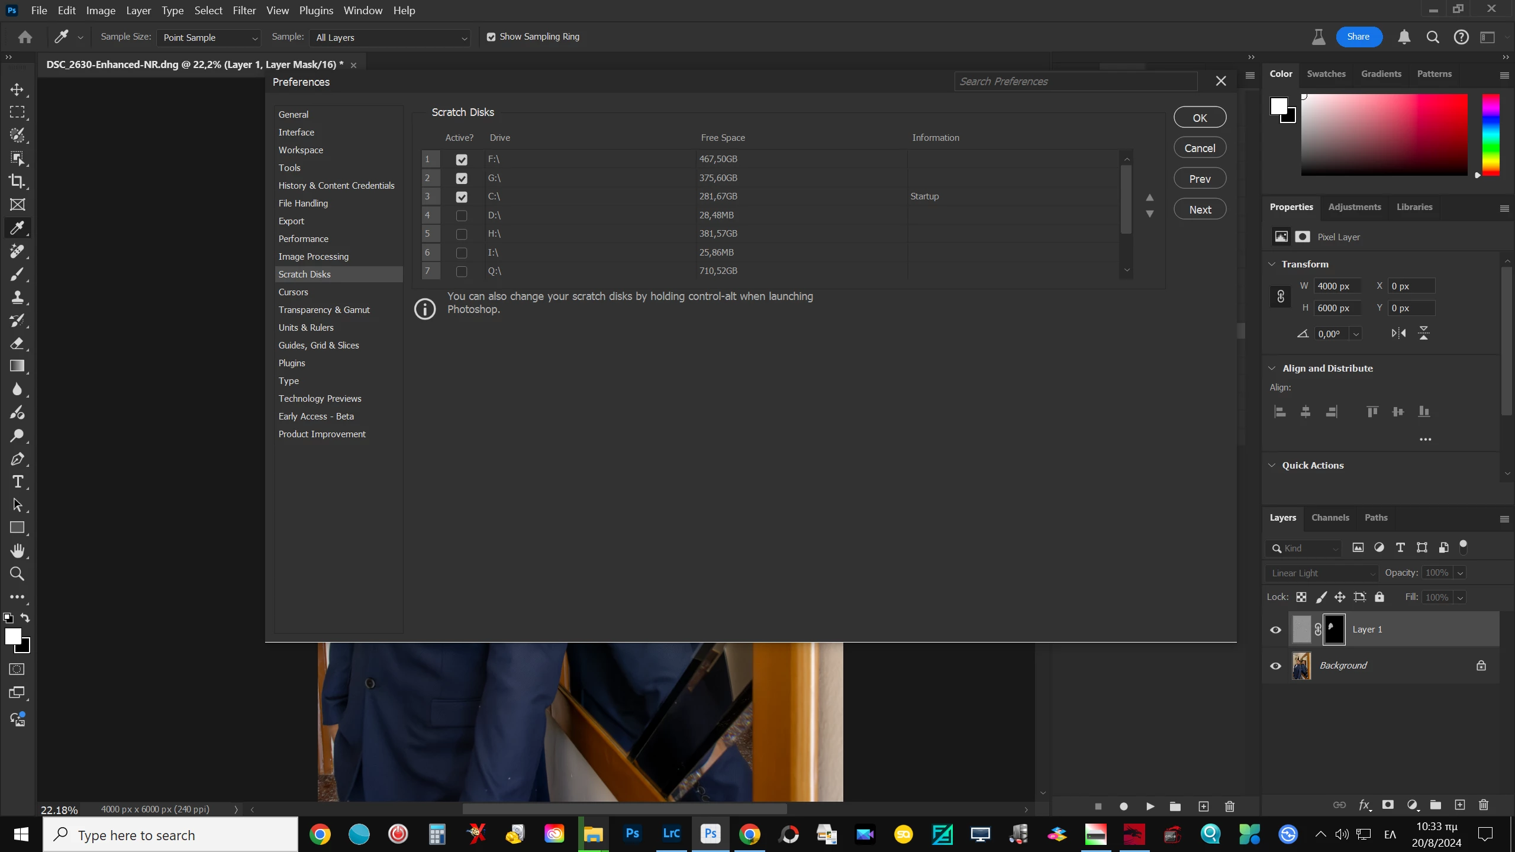Screen dimensions: 1515x852
Task: Switch to the Channels tab
Action: [1330, 518]
